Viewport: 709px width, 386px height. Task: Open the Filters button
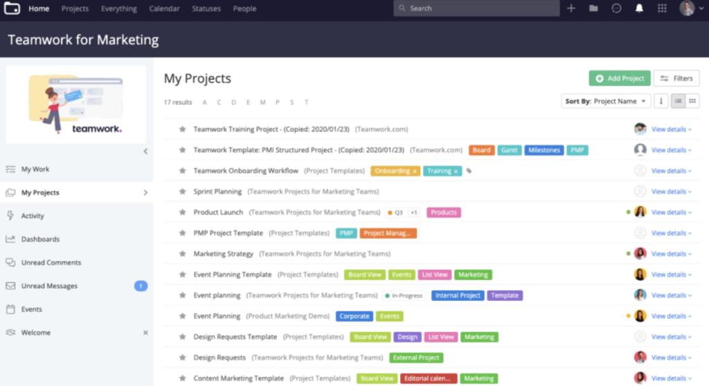(x=676, y=78)
